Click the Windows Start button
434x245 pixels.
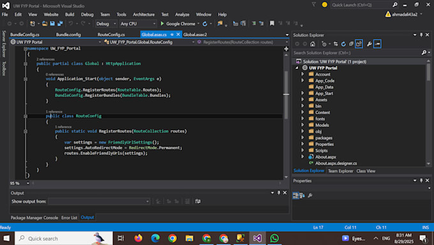click(x=6, y=238)
